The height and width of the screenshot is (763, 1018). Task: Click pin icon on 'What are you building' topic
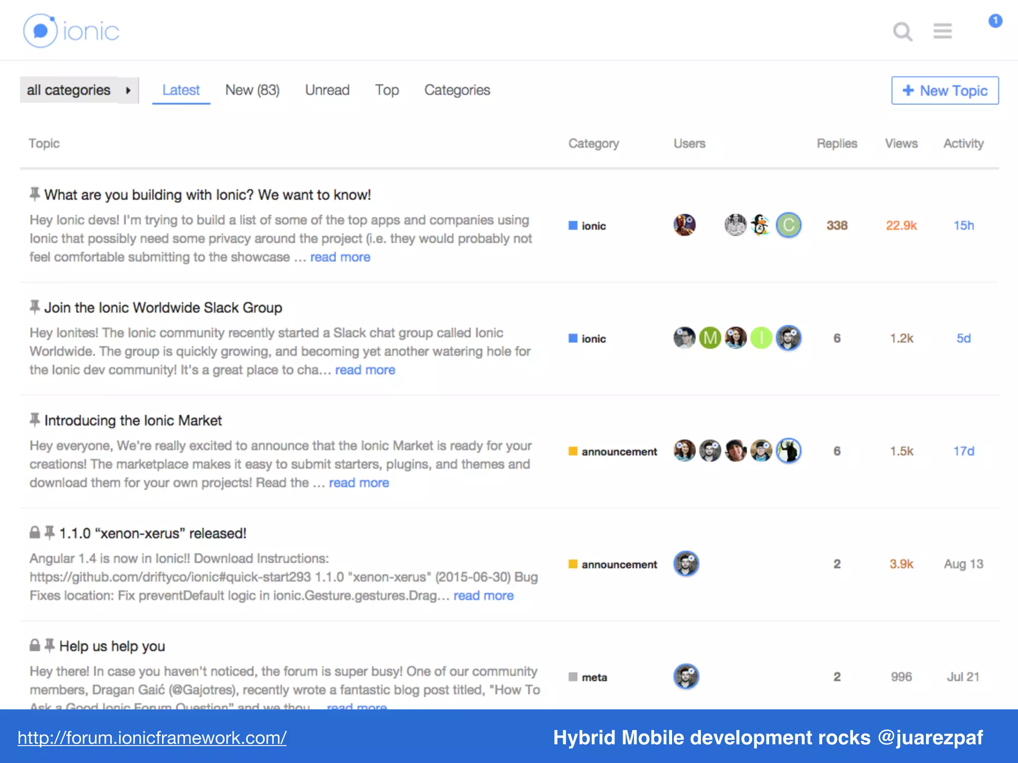[x=34, y=194]
